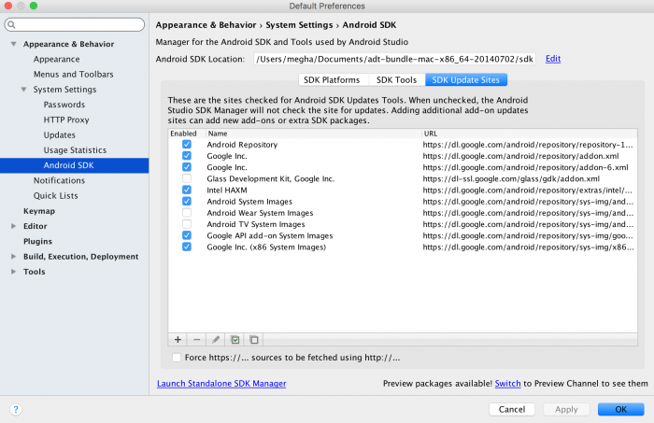
Task: Select the Google API add-on System Images name
Action: point(270,235)
